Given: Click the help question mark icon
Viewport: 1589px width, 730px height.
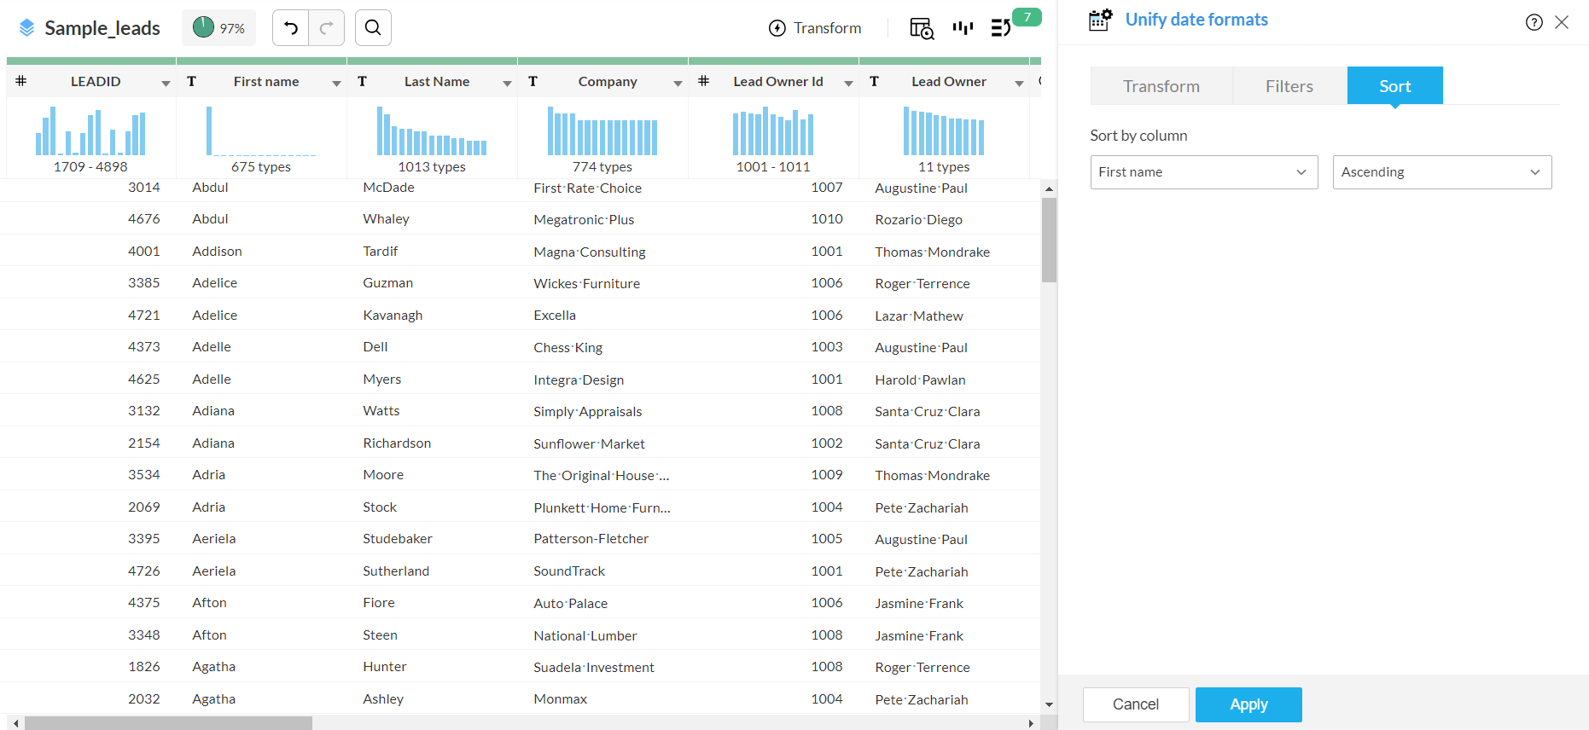Looking at the screenshot, I should 1534,22.
